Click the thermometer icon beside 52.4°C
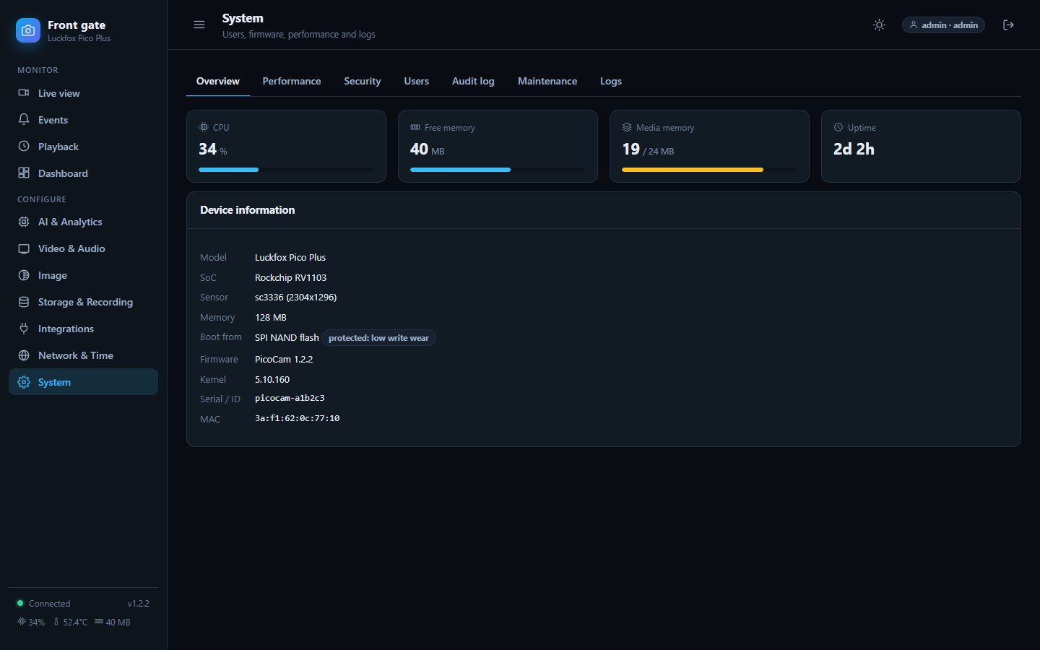 coord(56,622)
